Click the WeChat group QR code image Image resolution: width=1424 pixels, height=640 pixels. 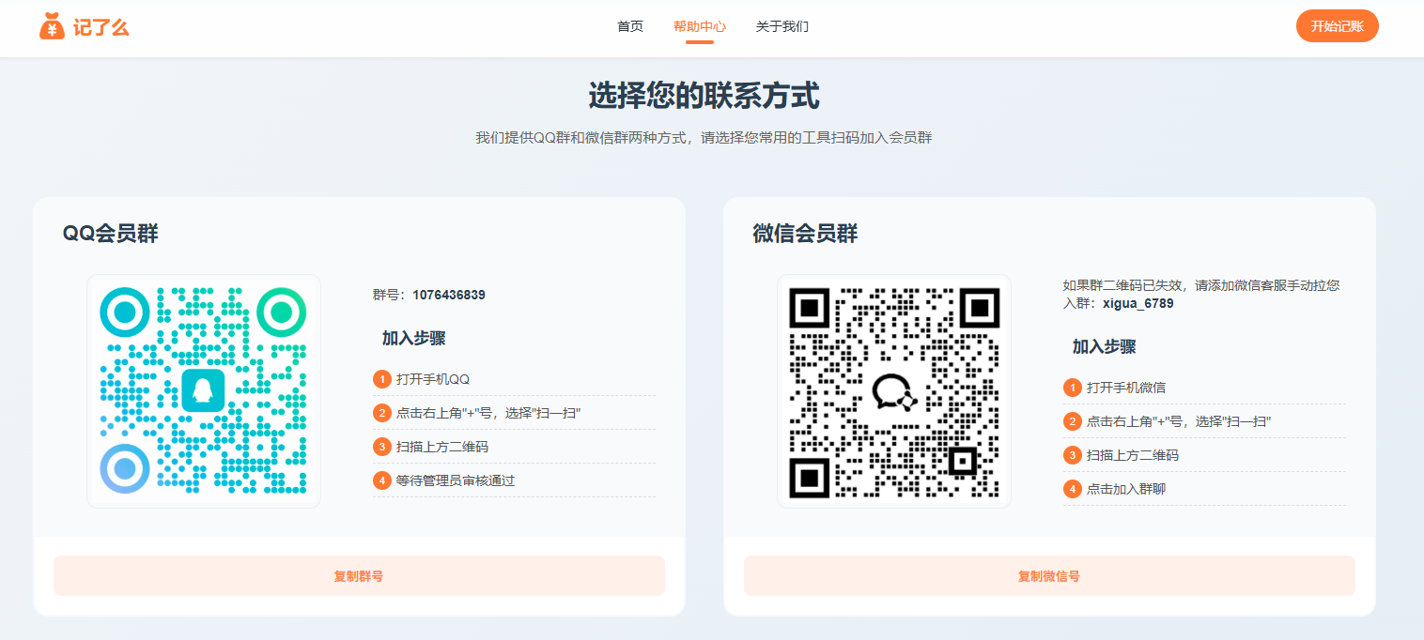click(894, 391)
